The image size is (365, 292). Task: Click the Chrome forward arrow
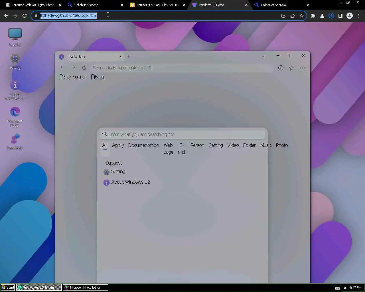15,16
